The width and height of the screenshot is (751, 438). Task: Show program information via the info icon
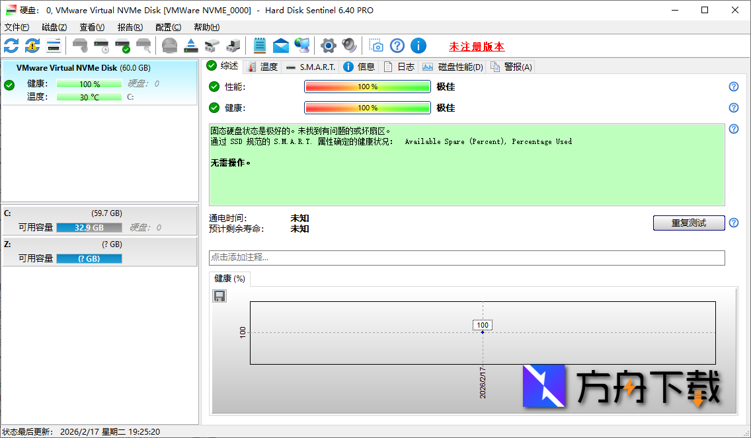pyautogui.click(x=418, y=46)
